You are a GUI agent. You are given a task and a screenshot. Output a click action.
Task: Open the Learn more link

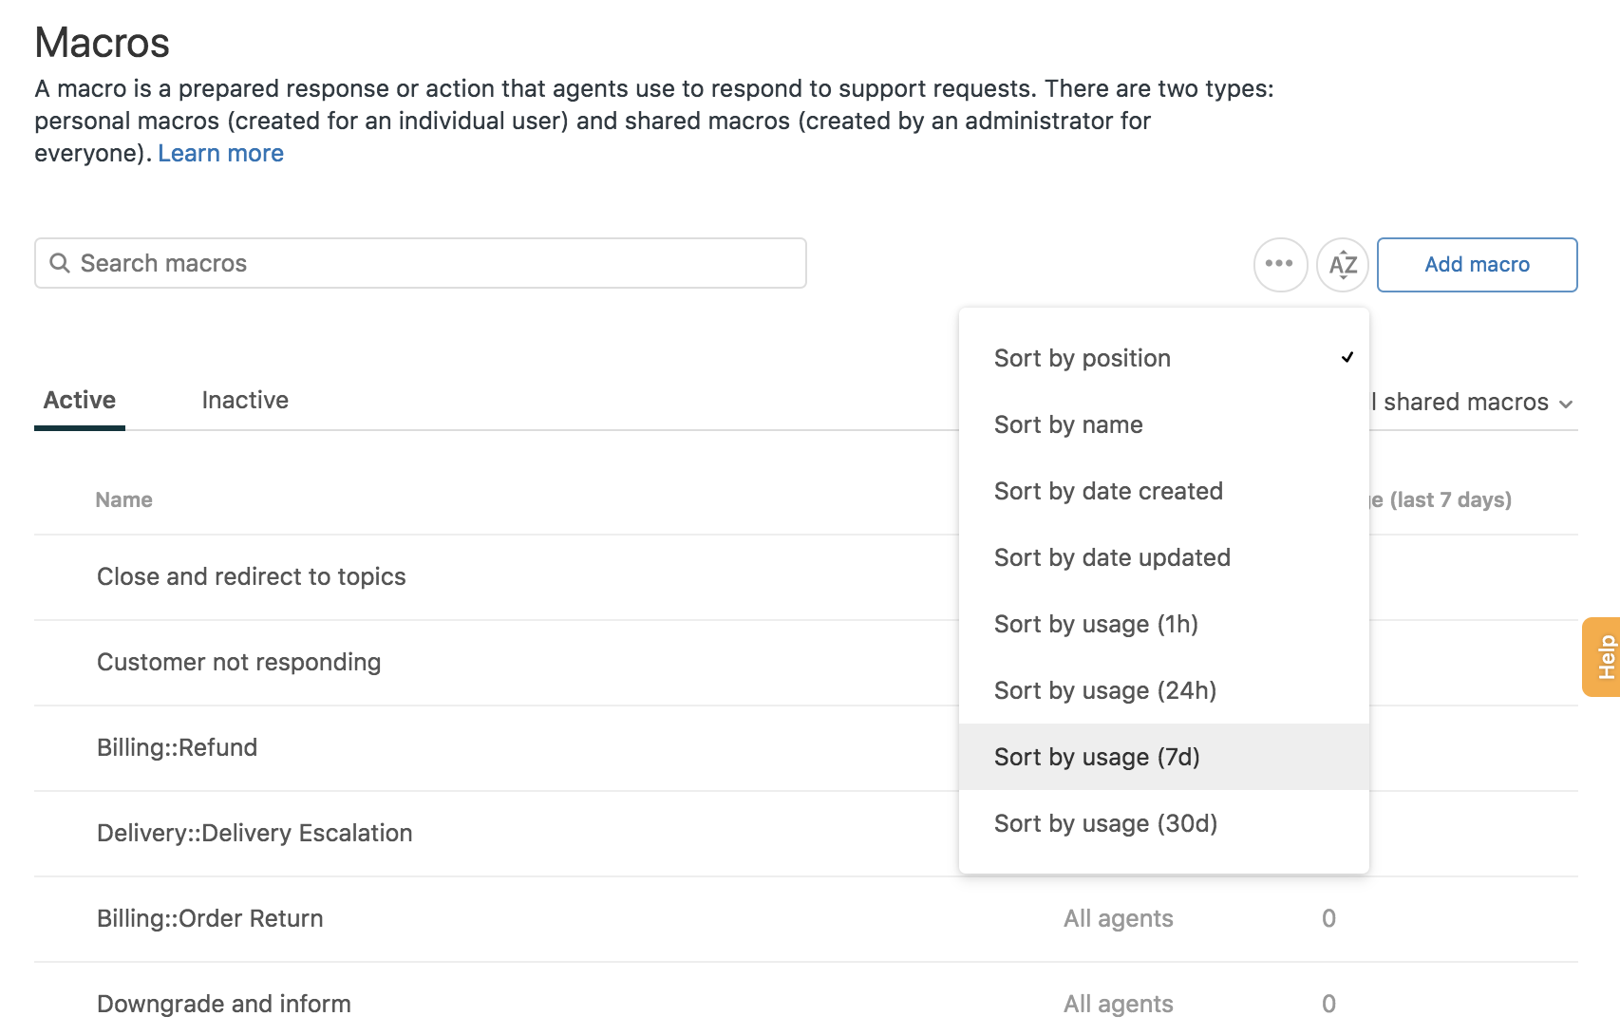pyautogui.click(x=220, y=153)
